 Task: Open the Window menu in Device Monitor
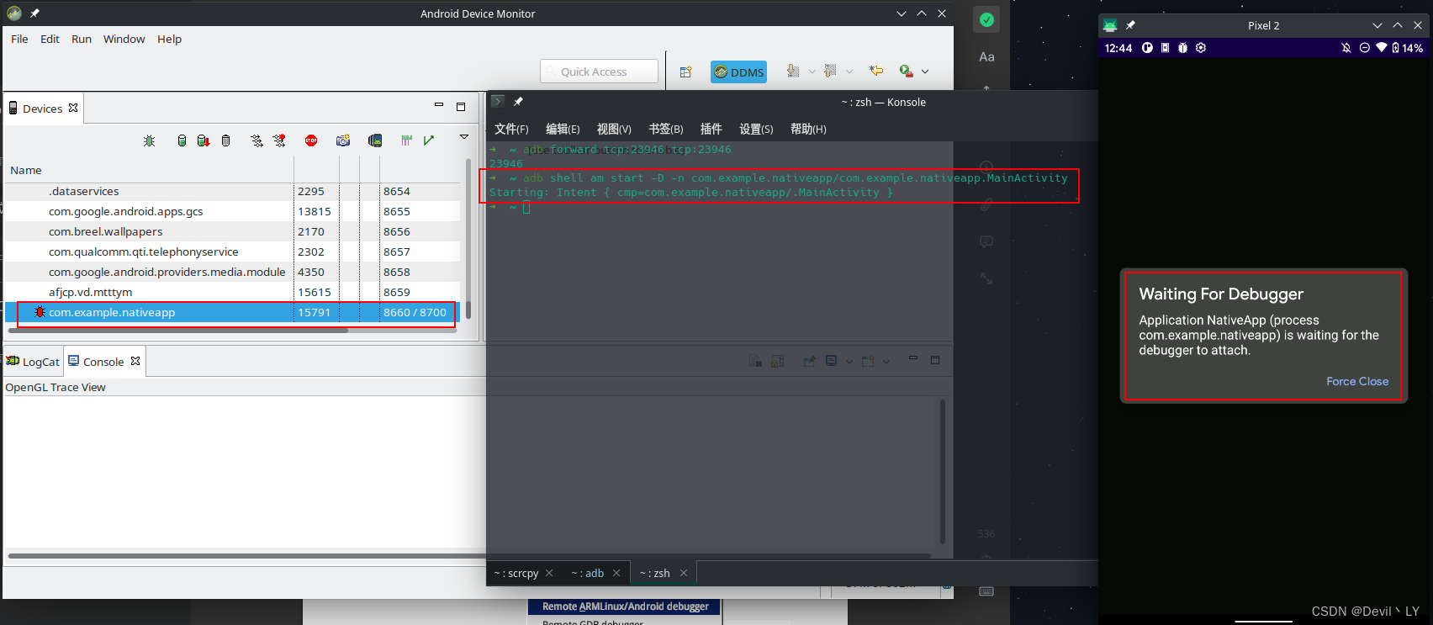[x=124, y=39]
